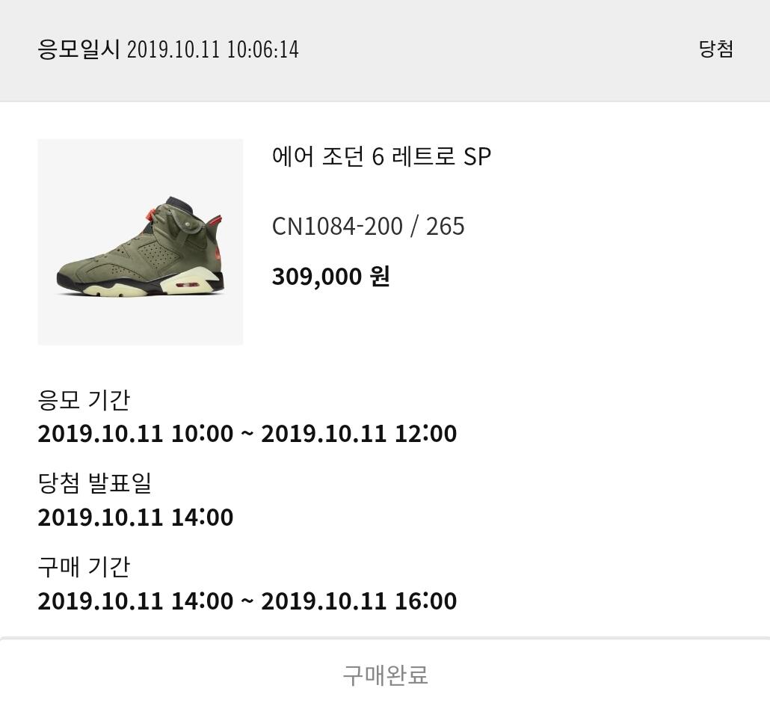Click the shoe's cream midsole in the image
This screenshot has width=770, height=706.
(191, 283)
